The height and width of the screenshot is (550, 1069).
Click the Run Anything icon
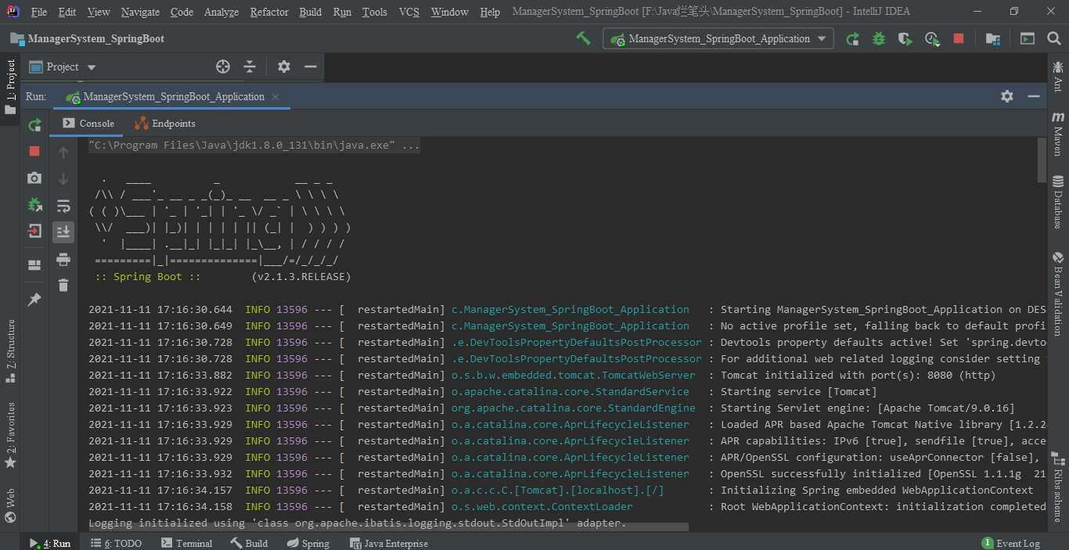coord(1028,38)
